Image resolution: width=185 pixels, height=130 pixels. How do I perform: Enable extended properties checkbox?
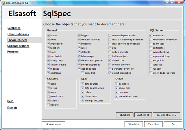[151, 73]
